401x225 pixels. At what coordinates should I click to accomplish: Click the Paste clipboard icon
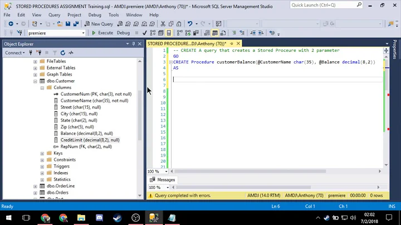pos(179,24)
